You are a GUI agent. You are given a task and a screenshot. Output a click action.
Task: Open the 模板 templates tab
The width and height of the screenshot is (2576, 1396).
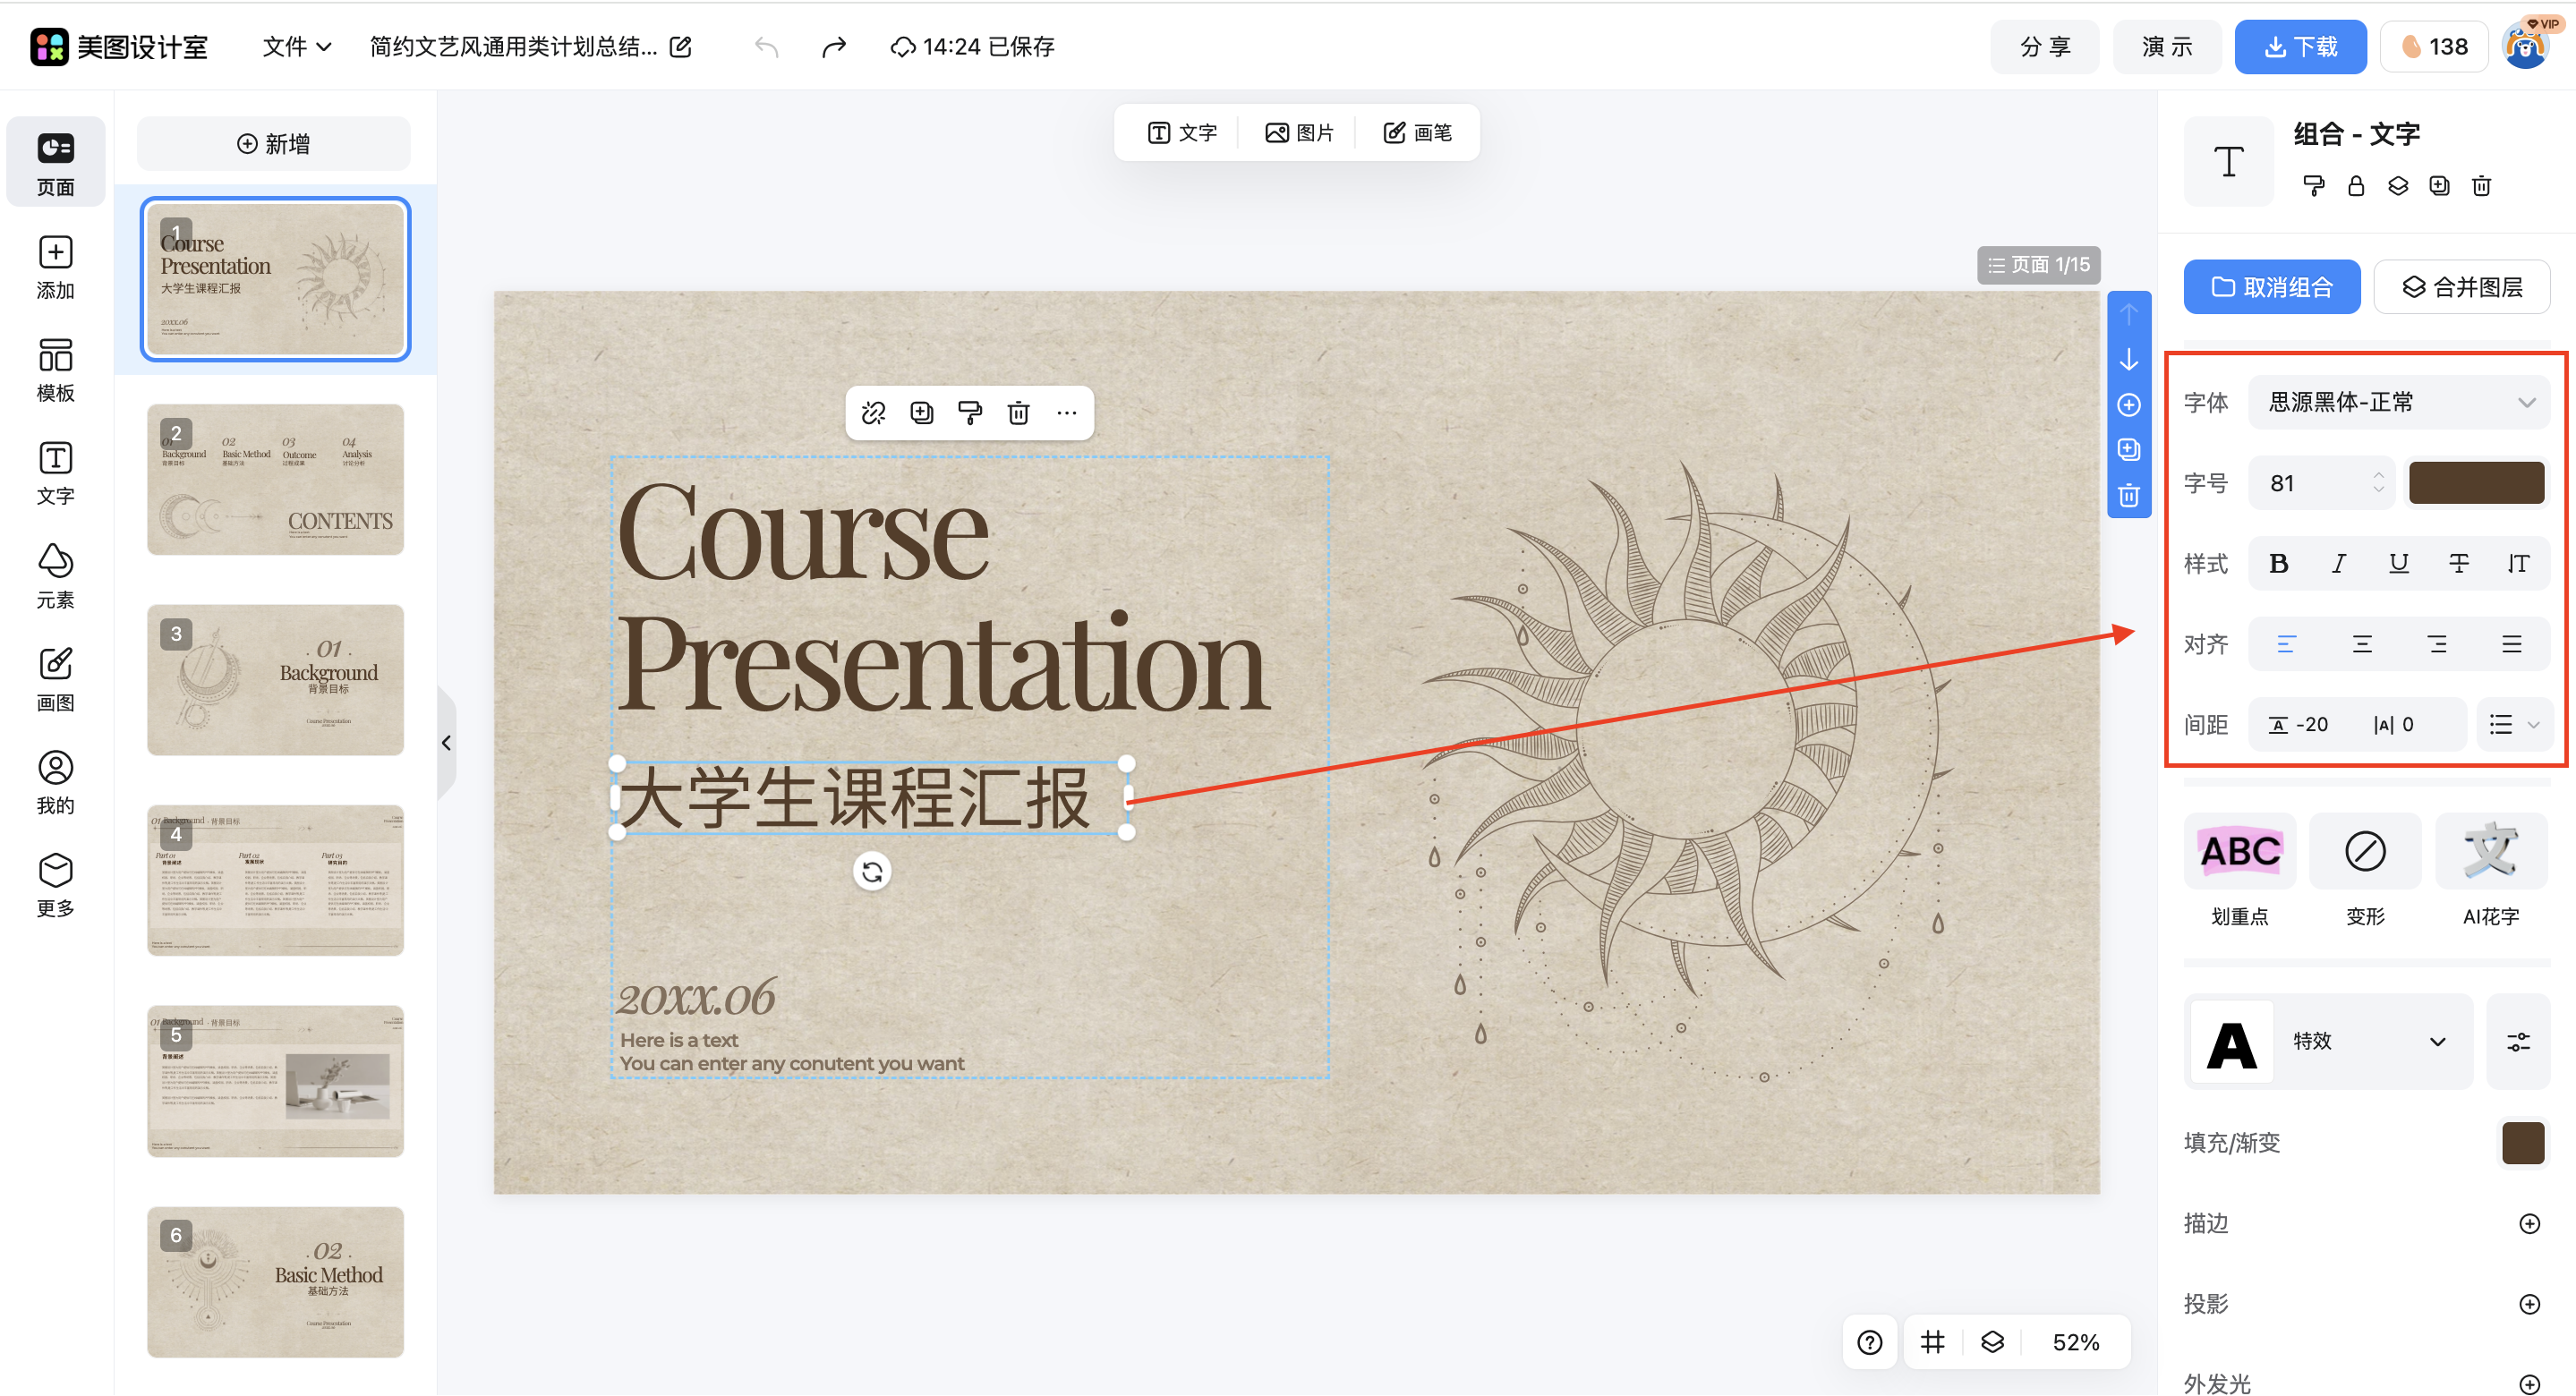coord(55,369)
